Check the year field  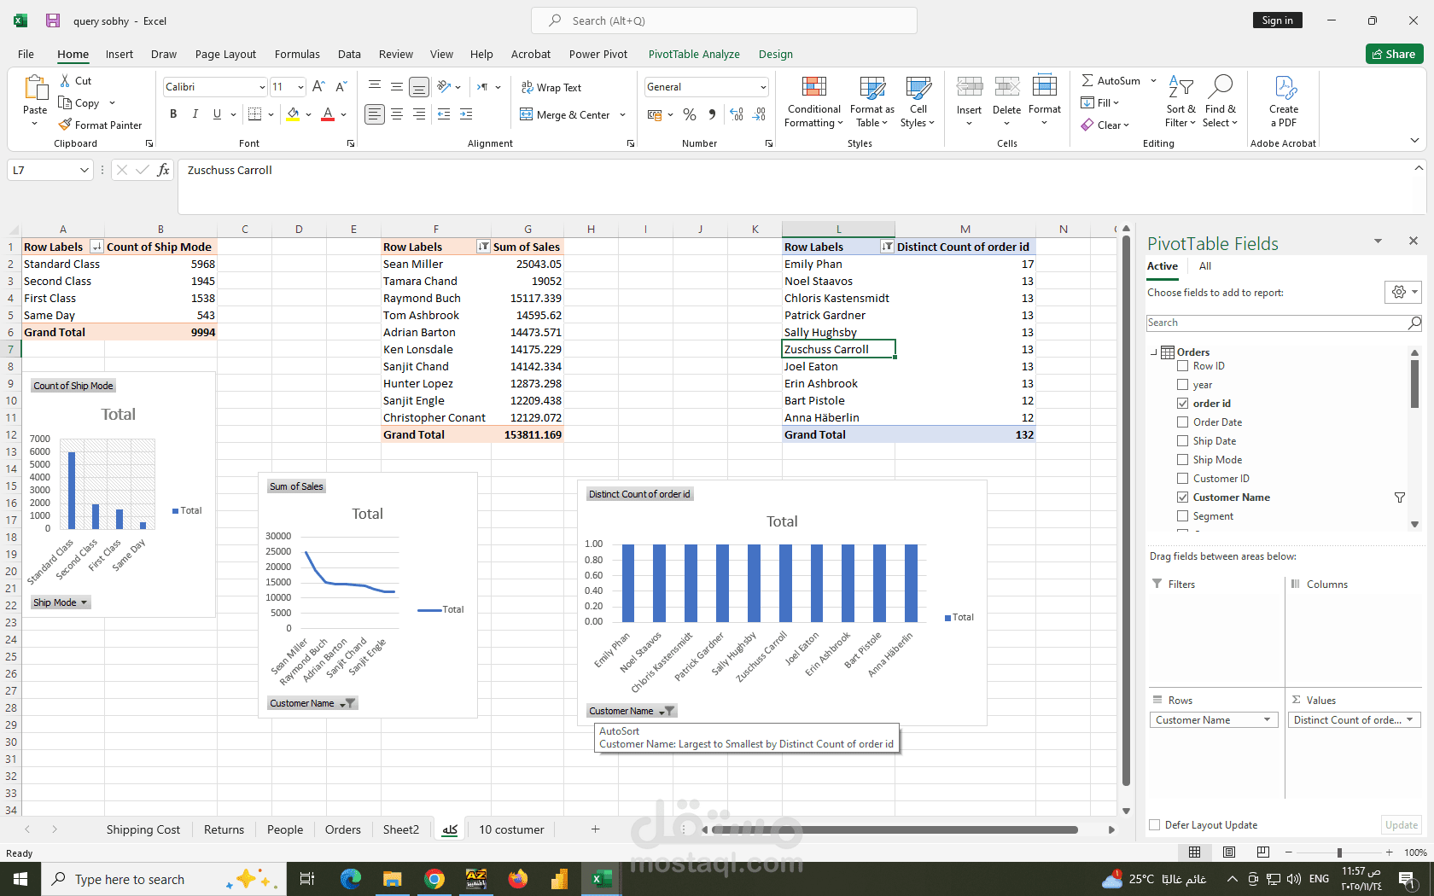point(1182,384)
